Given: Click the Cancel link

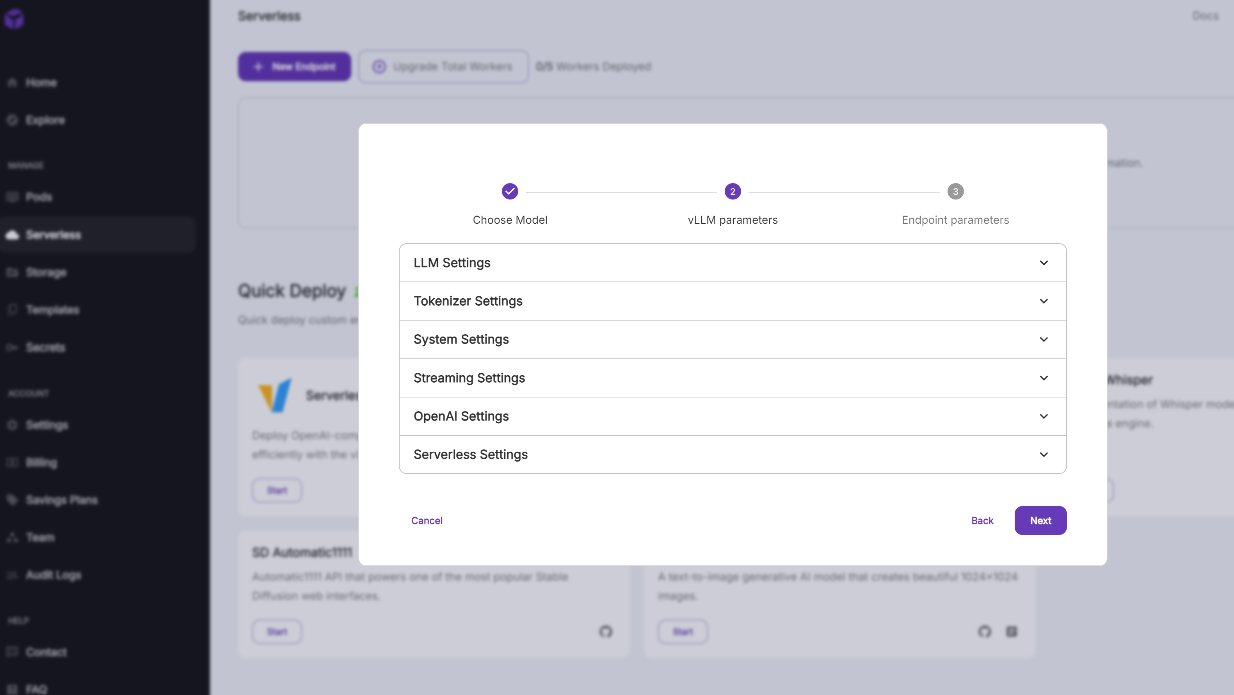Looking at the screenshot, I should tap(426, 520).
